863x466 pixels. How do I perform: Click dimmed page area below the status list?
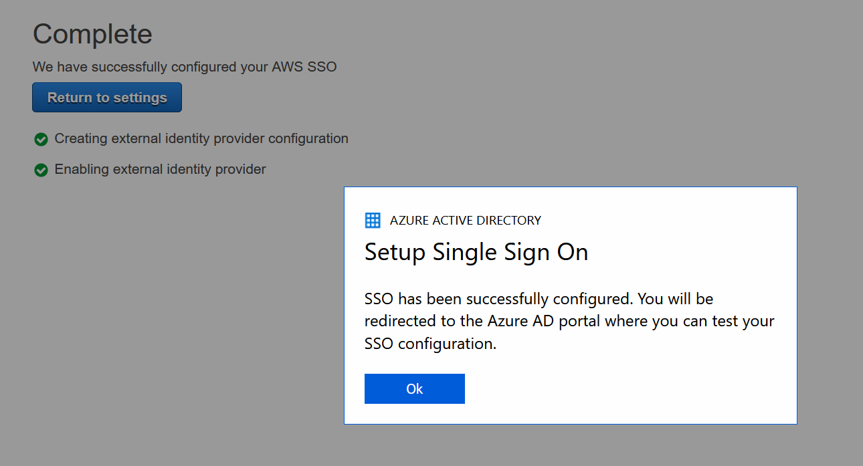pyautogui.click(x=167, y=321)
